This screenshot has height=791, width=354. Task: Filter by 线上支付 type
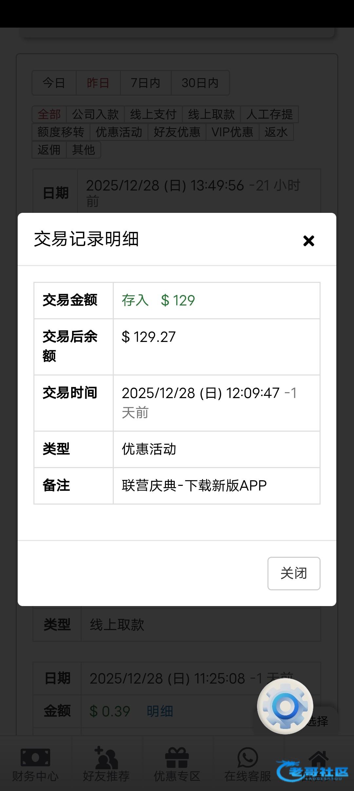153,114
